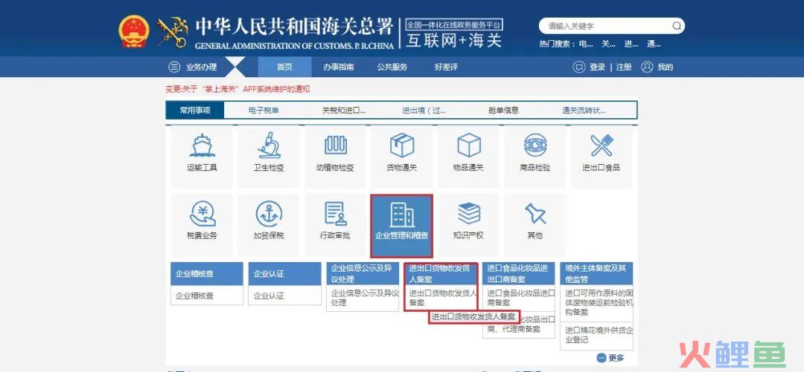Open 企业信息公示及异议处理 list entry
The height and width of the screenshot is (372, 804).
363,298
